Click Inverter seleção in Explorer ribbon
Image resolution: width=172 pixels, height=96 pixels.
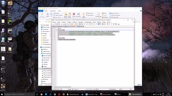tap(114, 17)
